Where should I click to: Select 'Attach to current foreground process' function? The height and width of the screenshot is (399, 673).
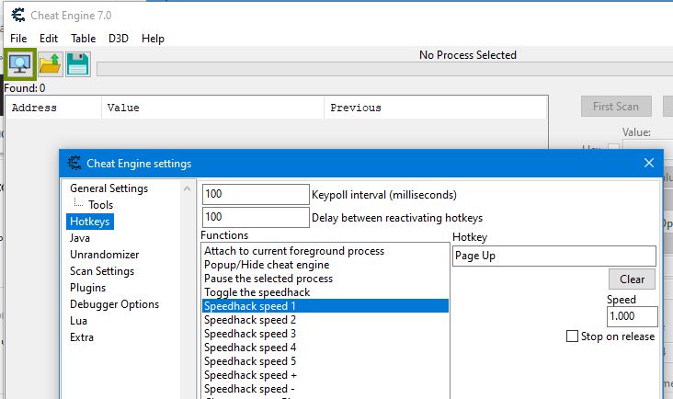point(325,251)
